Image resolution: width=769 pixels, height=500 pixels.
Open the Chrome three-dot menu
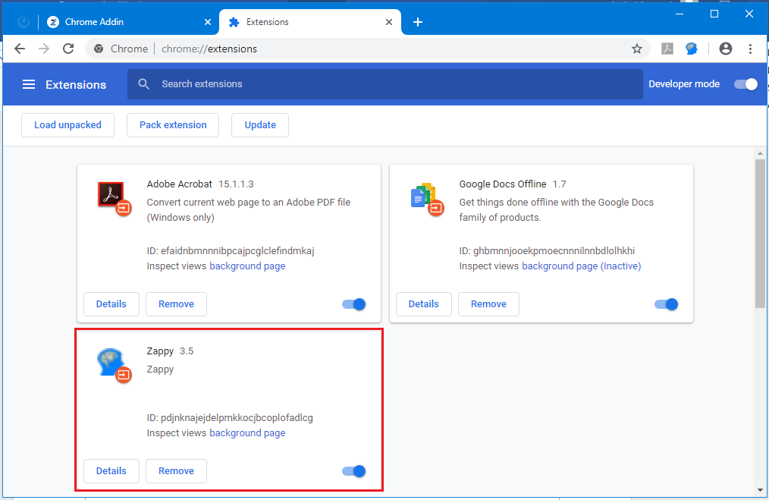tap(750, 49)
